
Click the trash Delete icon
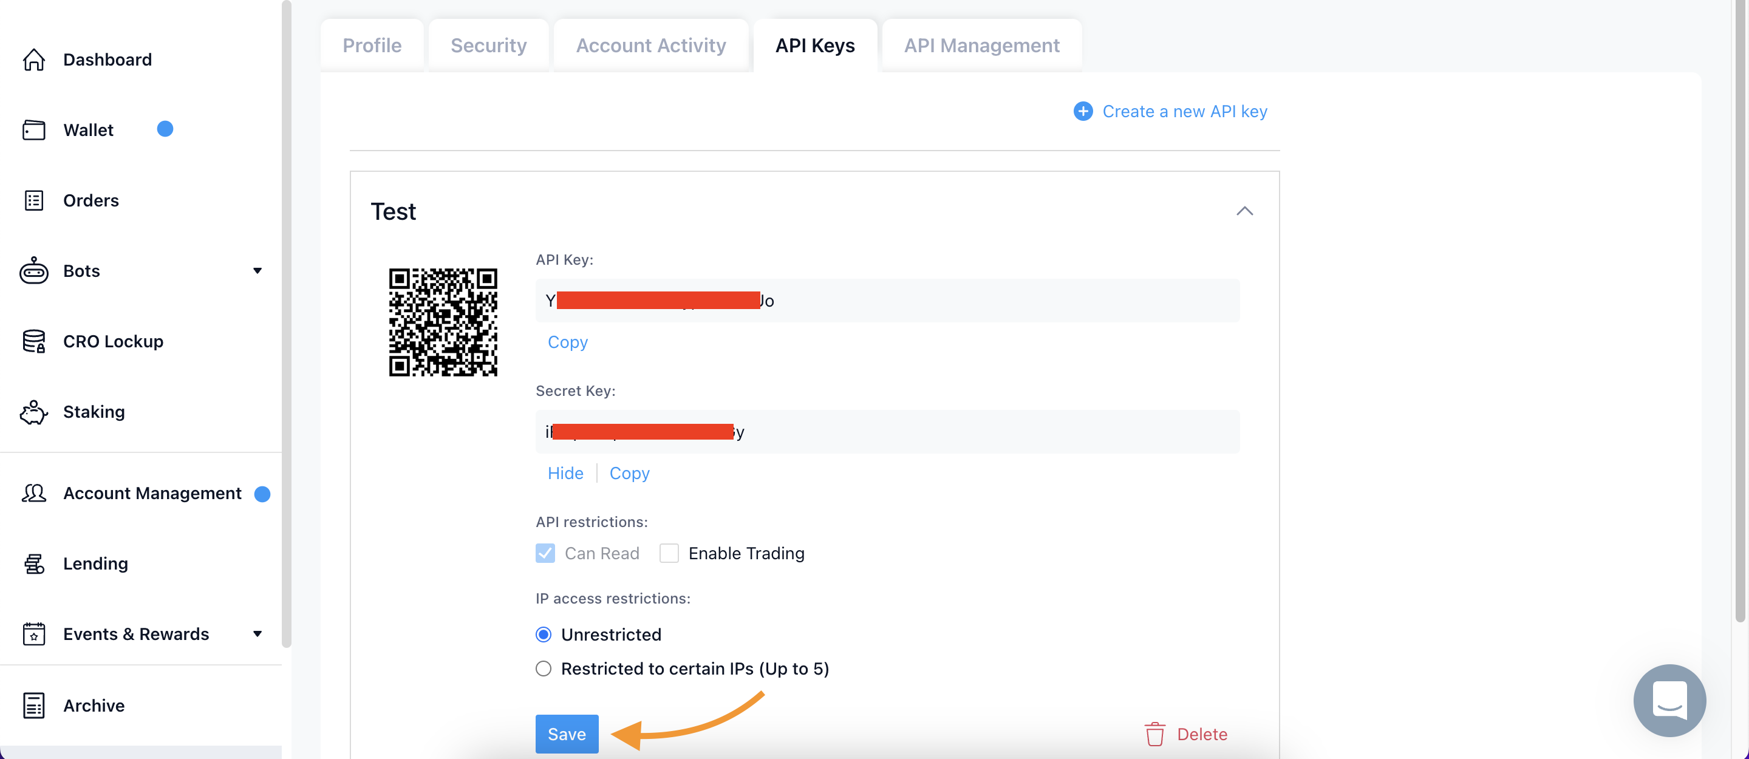pos(1154,734)
